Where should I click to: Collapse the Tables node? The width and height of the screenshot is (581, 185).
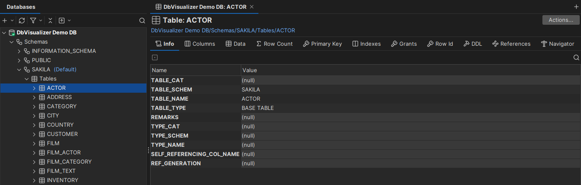tap(27, 79)
